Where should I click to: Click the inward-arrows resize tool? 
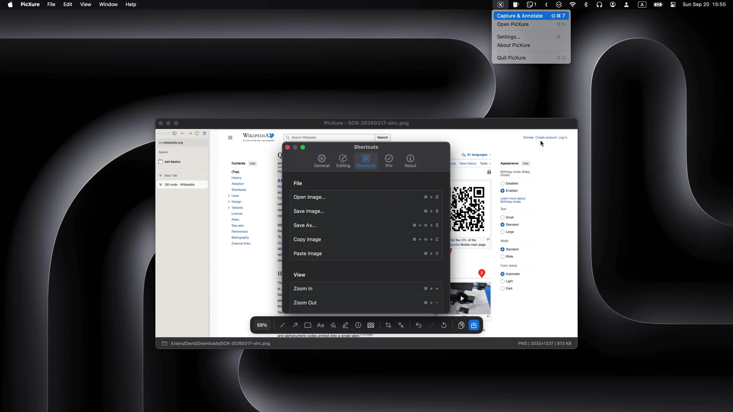click(x=401, y=325)
